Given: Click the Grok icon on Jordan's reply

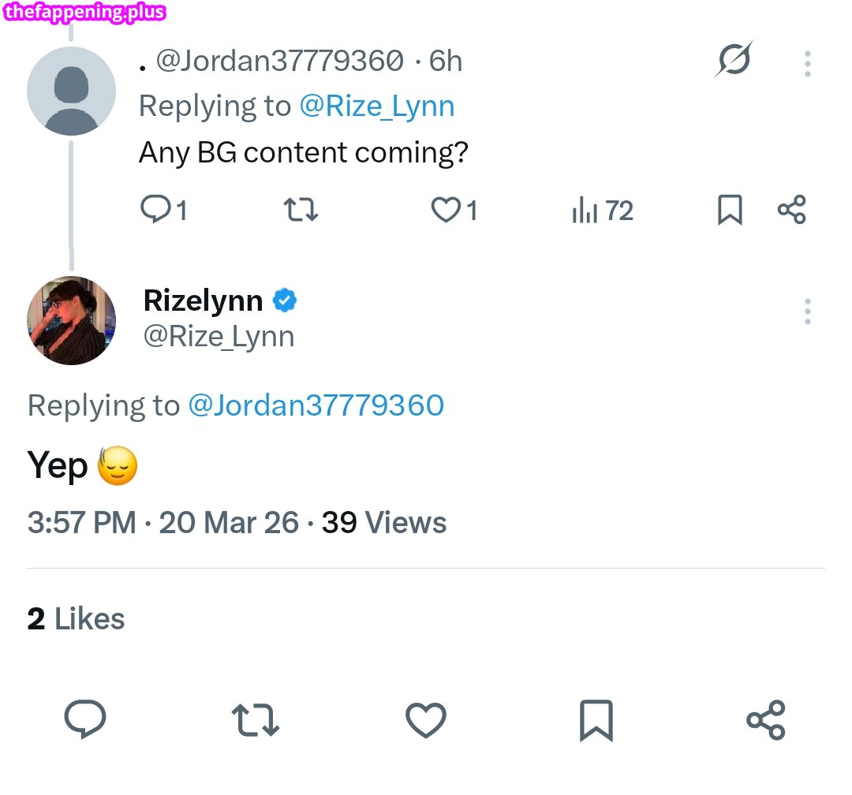Looking at the screenshot, I should (x=734, y=60).
